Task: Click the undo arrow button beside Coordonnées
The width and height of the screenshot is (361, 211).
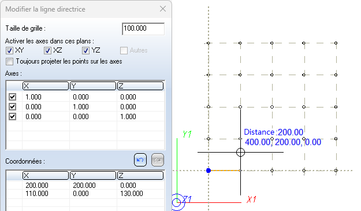Action: point(140,160)
